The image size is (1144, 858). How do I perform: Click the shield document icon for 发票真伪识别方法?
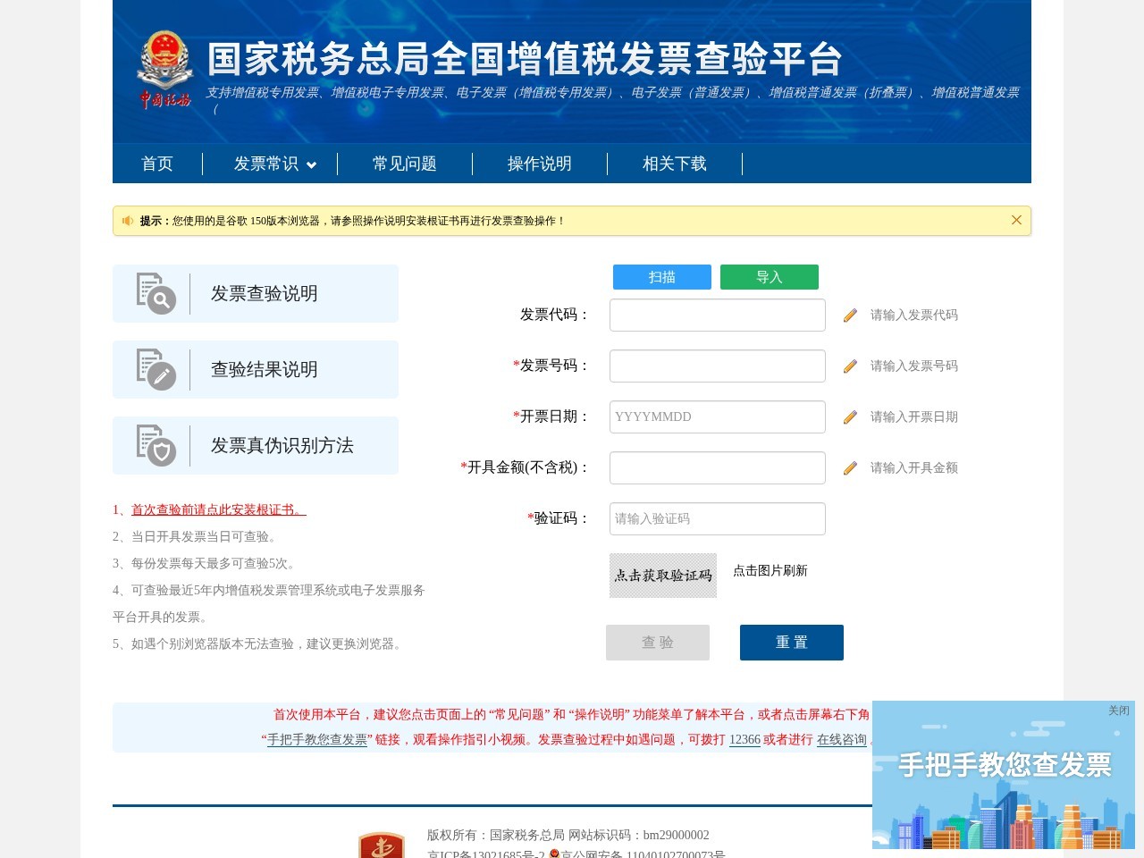point(156,445)
